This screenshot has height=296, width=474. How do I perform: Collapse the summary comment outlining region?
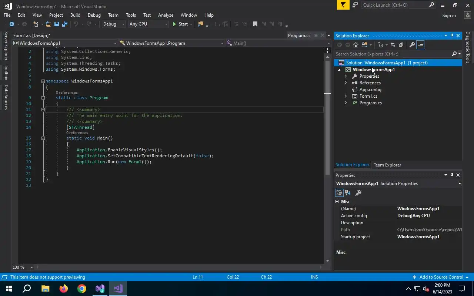[x=43, y=110]
